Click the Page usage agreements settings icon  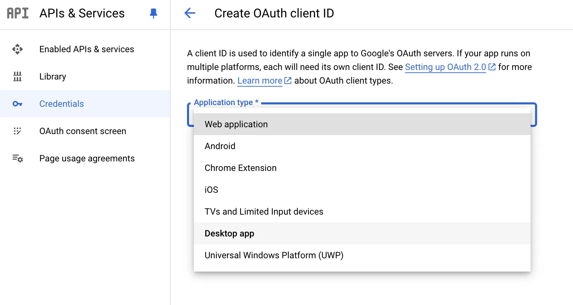[x=17, y=158]
